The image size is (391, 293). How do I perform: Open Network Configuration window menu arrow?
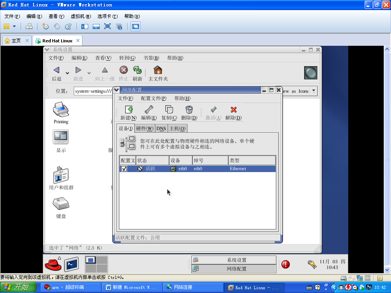pos(116,90)
